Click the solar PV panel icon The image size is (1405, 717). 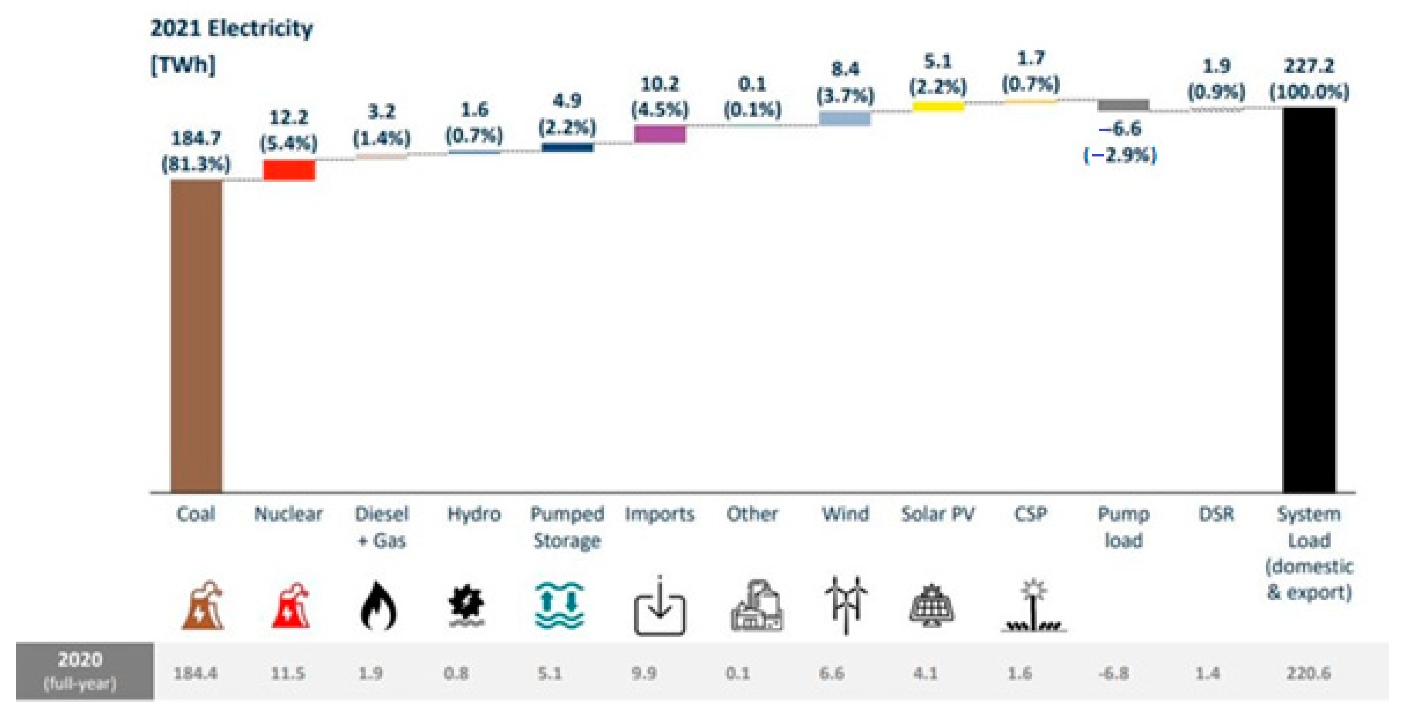click(x=932, y=606)
